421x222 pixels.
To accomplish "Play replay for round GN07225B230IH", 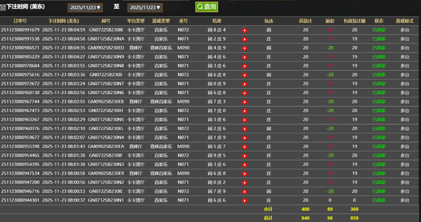I will pos(244,110).
